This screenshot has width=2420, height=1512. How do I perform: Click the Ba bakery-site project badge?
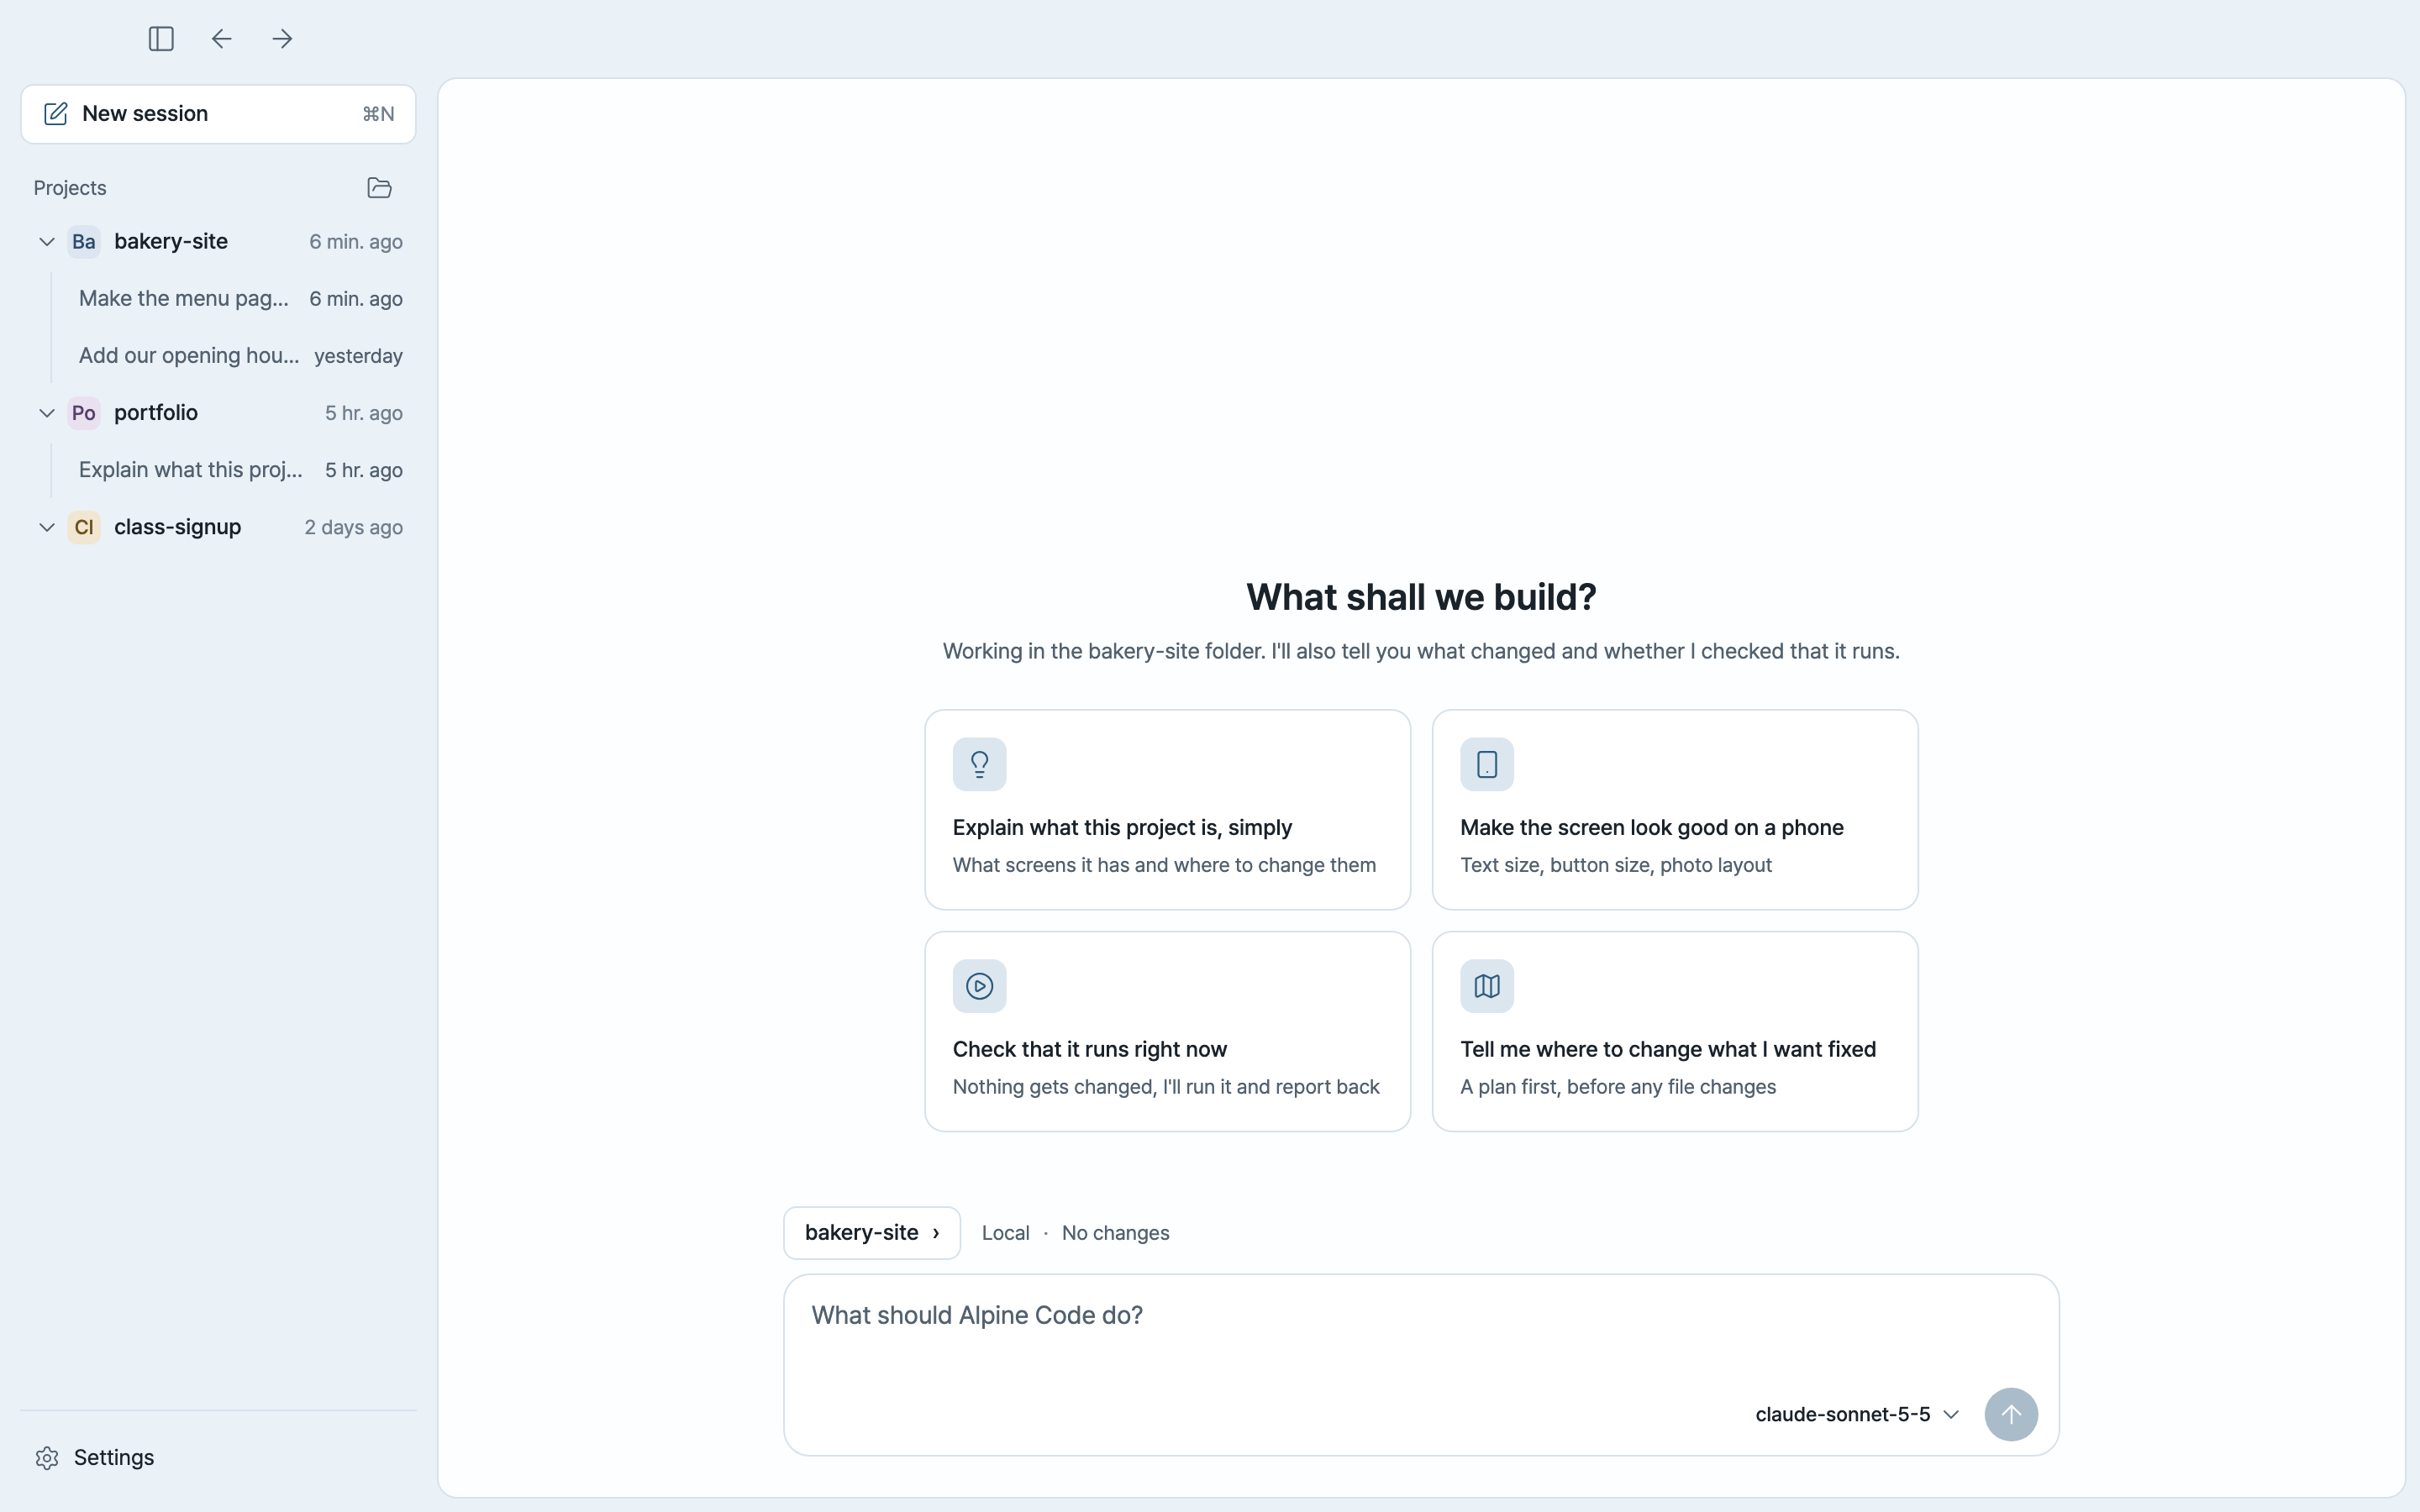[84, 242]
